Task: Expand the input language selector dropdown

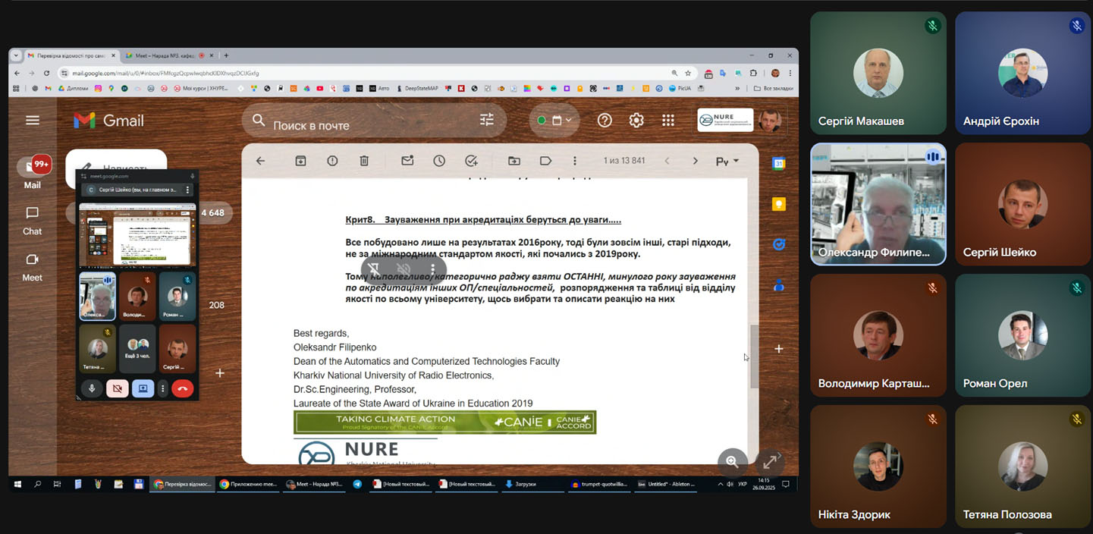Action: coord(727,161)
